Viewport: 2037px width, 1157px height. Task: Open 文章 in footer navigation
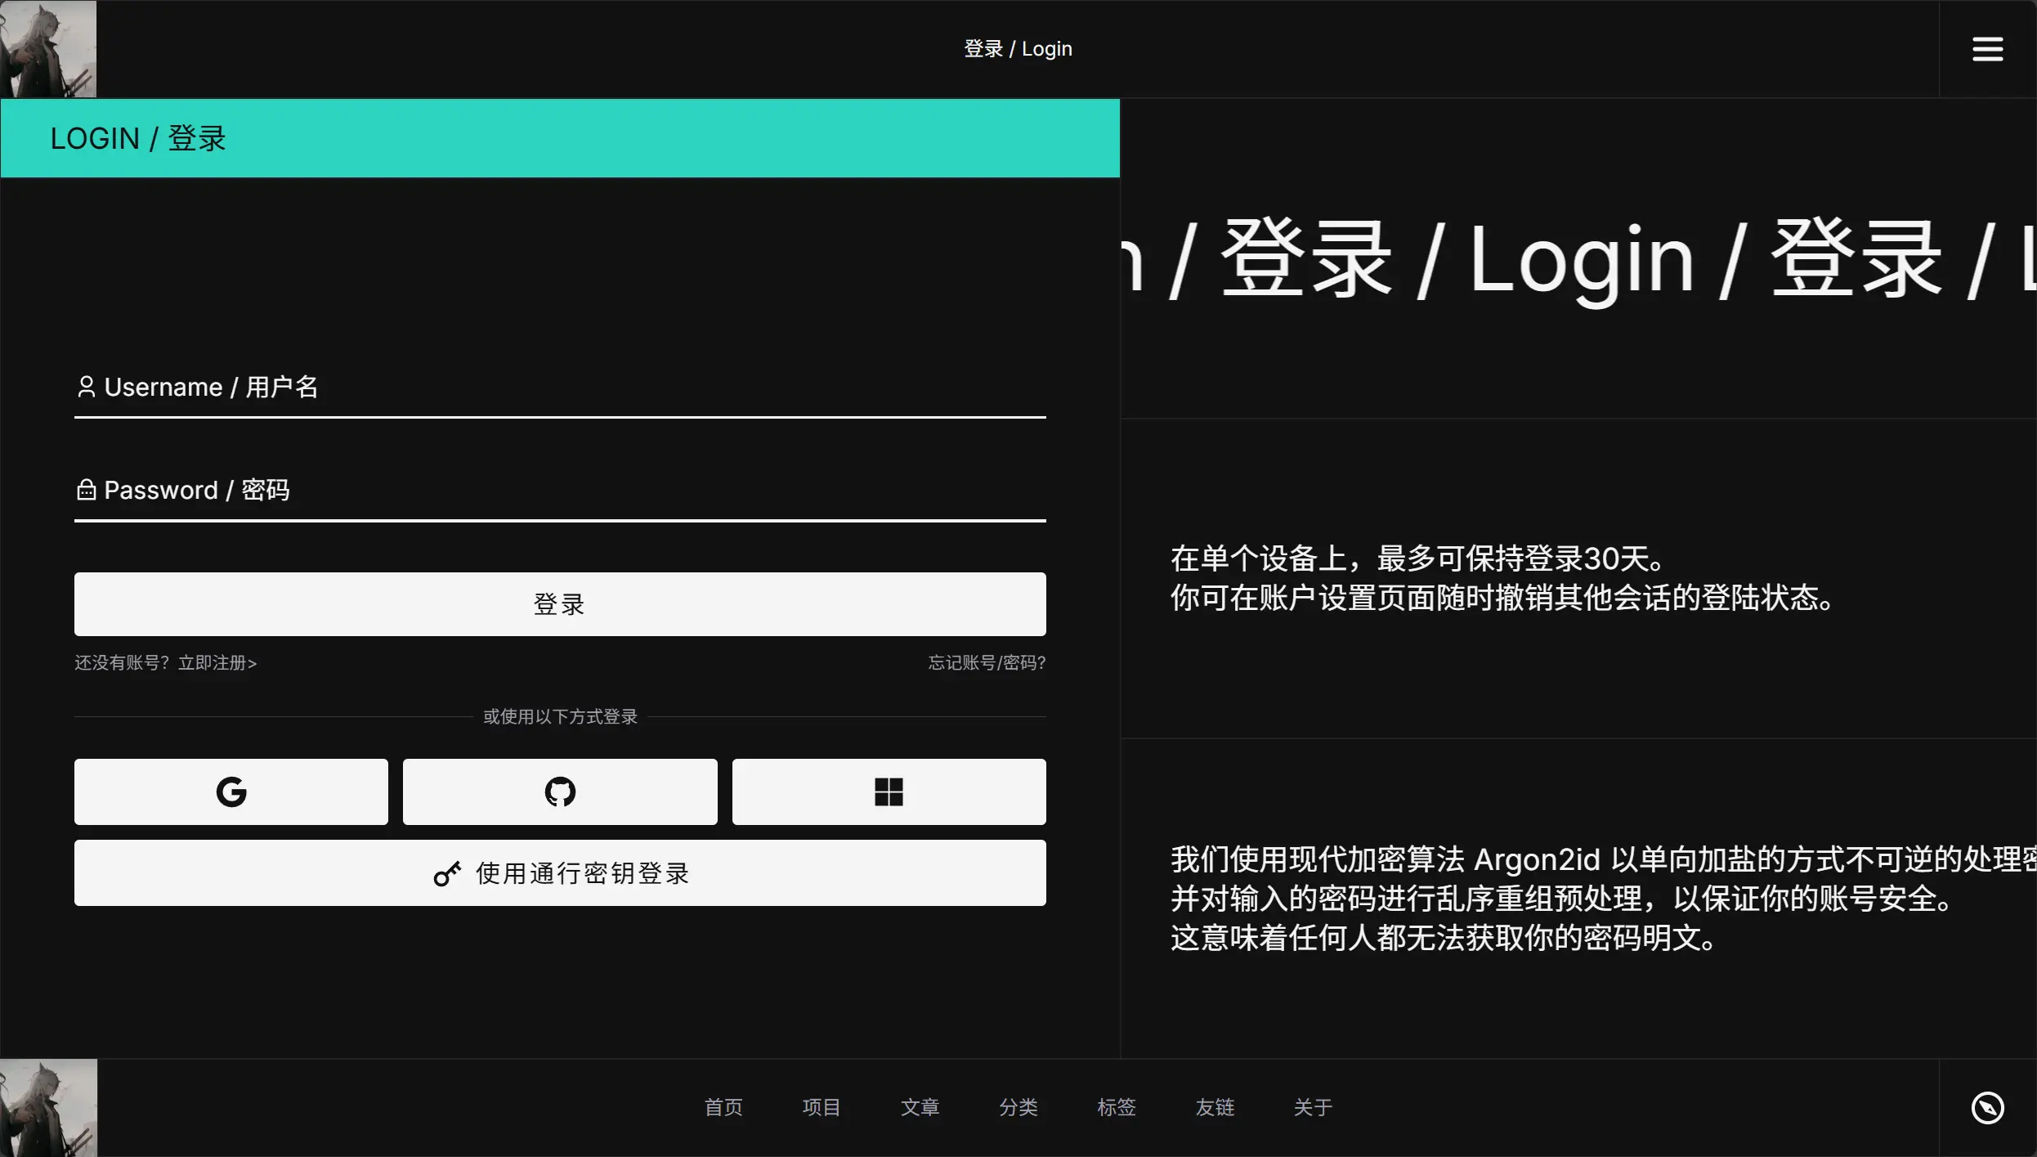coord(920,1107)
